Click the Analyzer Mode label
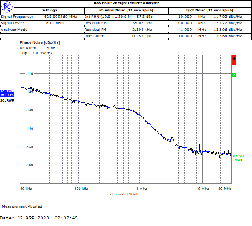 pyautogui.click(x=14, y=30)
